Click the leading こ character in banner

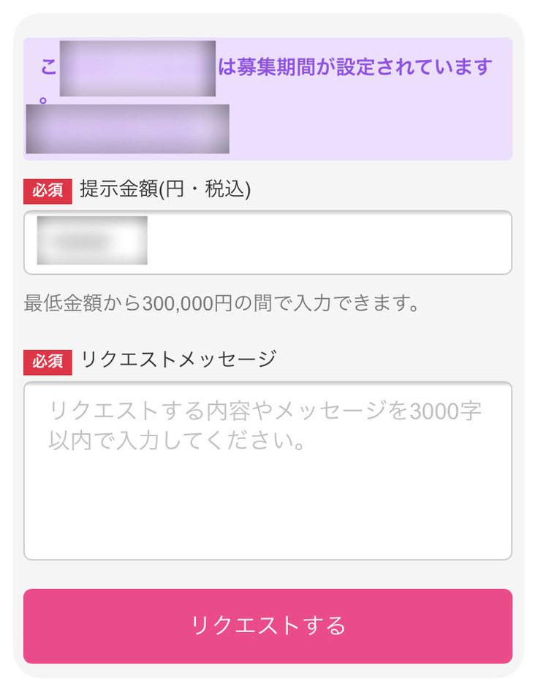coord(48,67)
